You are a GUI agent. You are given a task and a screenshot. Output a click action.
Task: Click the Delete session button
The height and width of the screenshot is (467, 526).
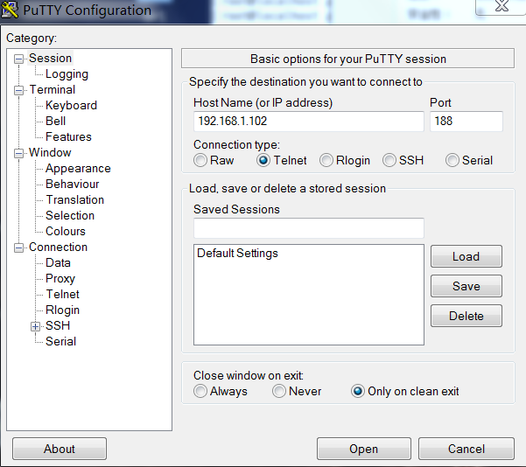coord(466,316)
